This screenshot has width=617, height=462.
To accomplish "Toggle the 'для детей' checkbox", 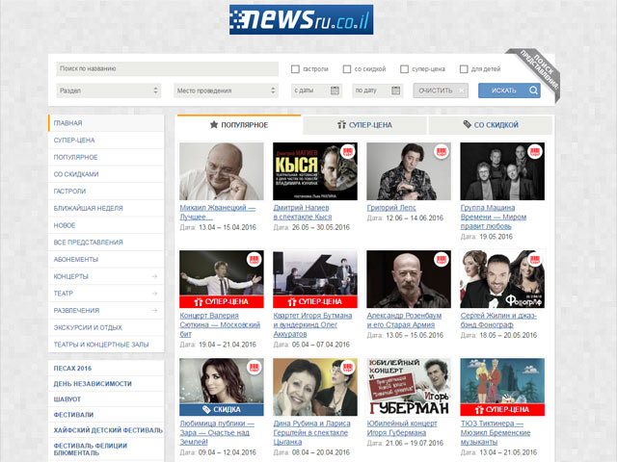I will (464, 69).
